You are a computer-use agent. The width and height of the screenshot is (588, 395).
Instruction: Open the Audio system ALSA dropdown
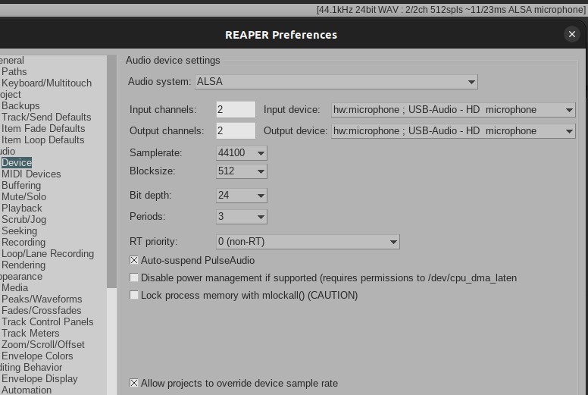pos(336,82)
